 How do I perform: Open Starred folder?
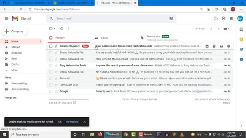tap(15, 47)
